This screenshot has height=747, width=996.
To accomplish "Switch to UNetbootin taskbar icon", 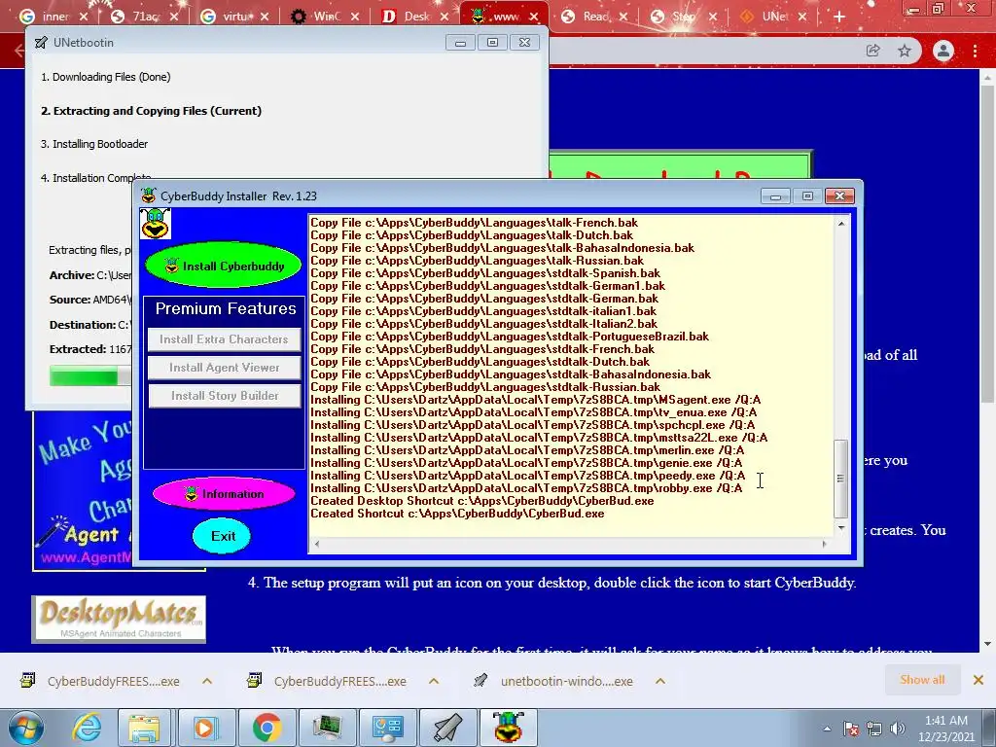I will 447,728.
